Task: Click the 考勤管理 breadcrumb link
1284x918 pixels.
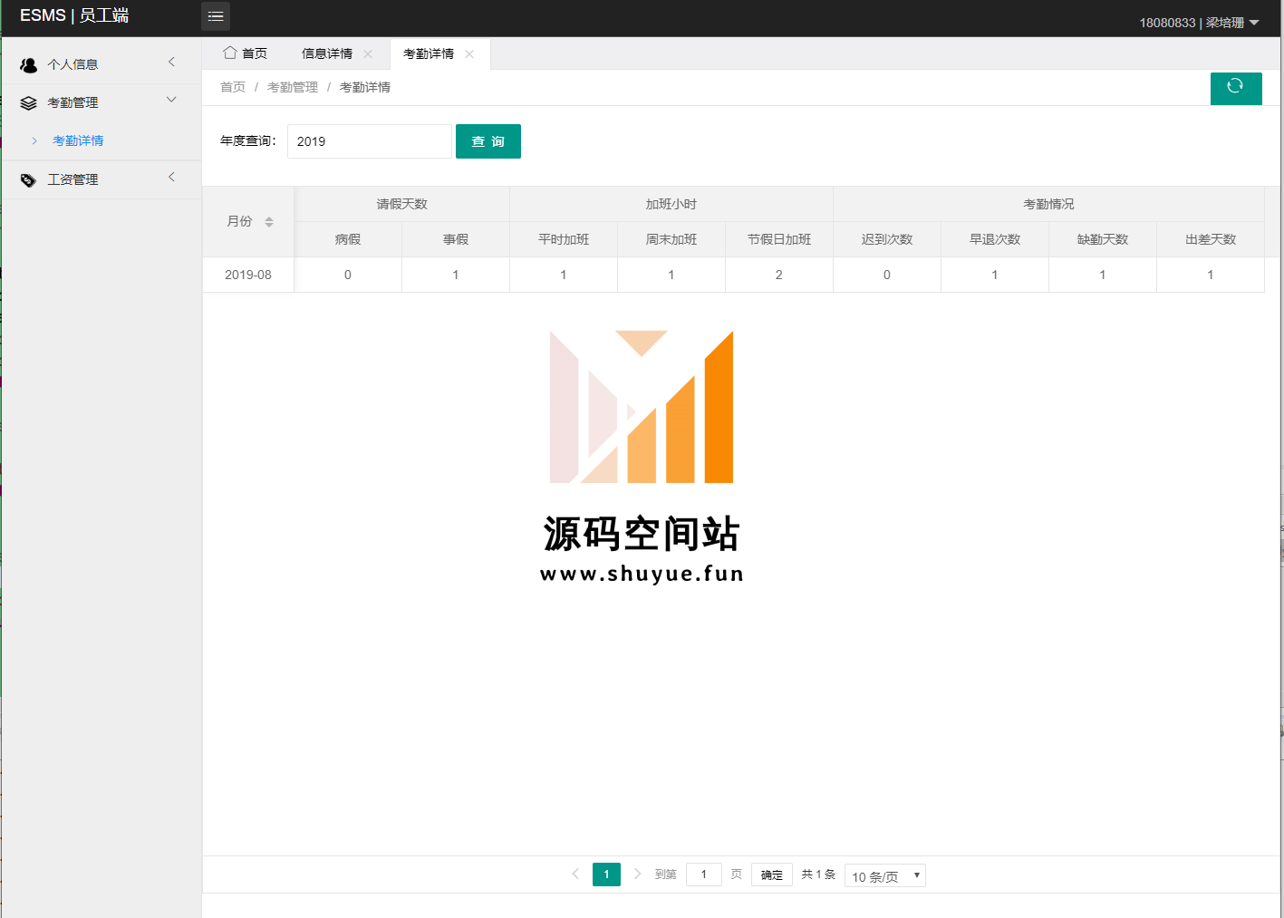Action: 293,88
